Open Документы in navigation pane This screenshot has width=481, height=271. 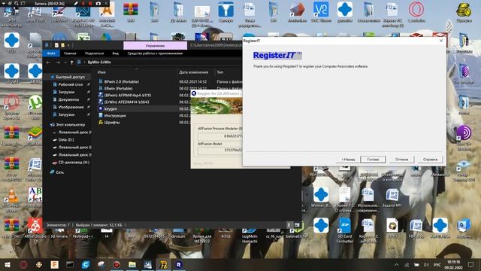tap(68, 99)
